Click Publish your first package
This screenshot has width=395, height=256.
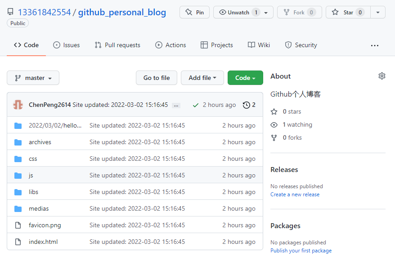pos(301,251)
